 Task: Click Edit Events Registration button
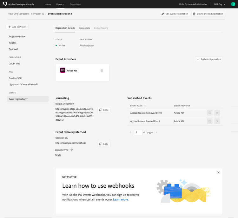coord(175,14)
